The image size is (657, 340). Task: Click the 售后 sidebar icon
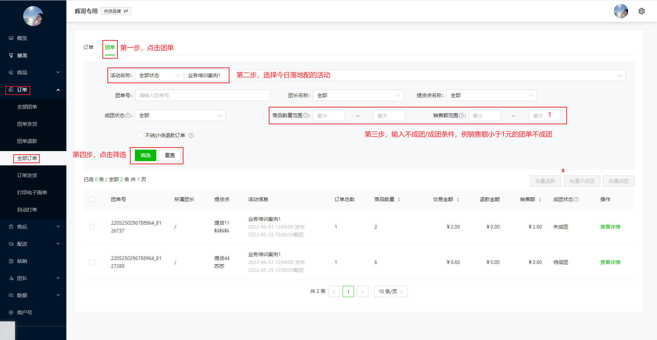(11, 227)
